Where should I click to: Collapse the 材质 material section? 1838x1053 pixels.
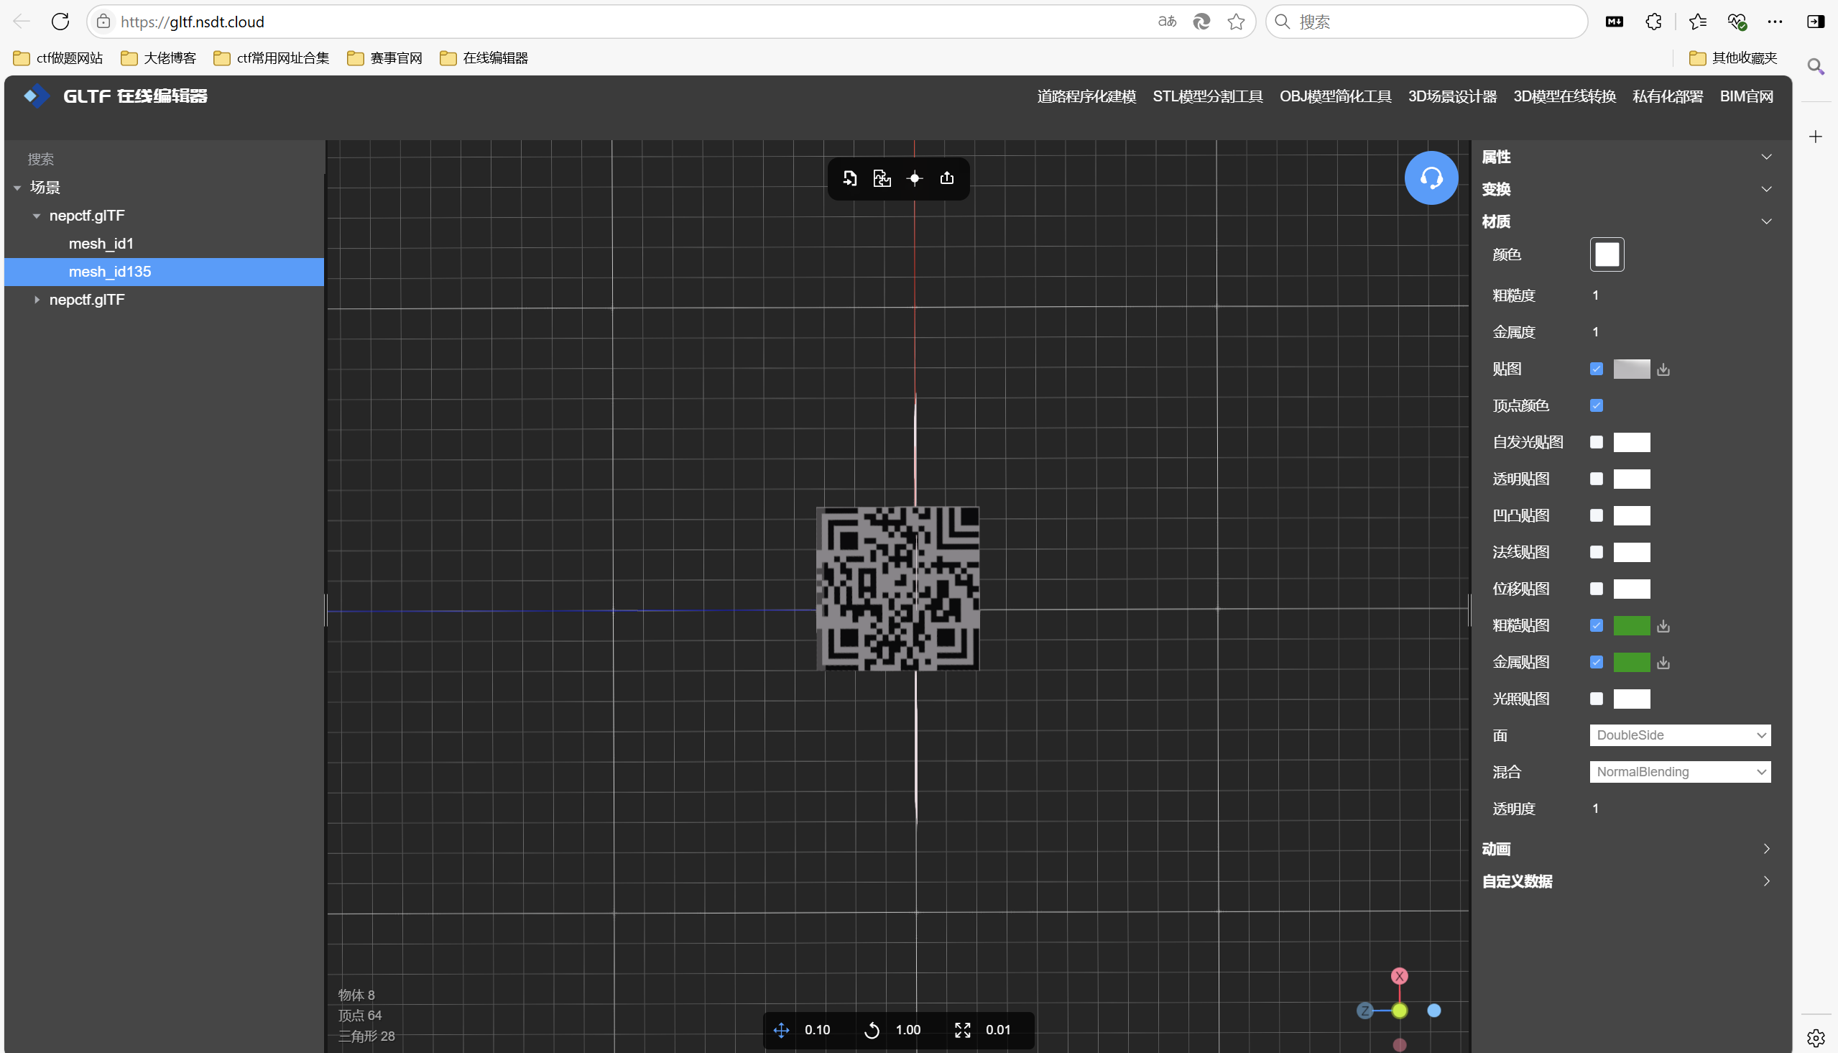[x=1766, y=221]
